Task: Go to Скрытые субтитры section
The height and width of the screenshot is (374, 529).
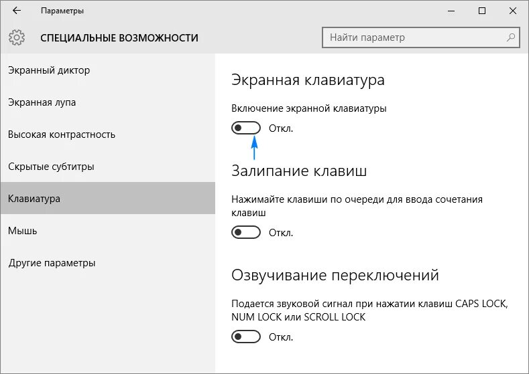Action: [51, 167]
